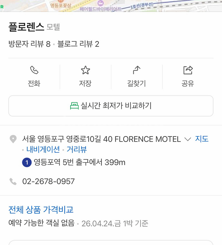Click the 플로렌스 place title

[x=26, y=27]
